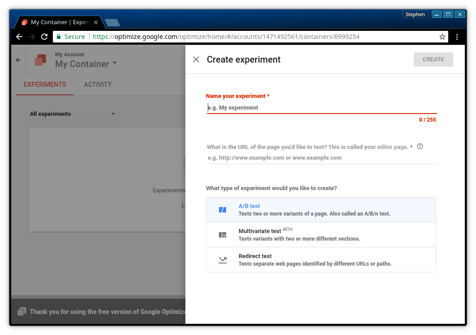476x335 pixels.
Task: Click the experiment type question text
Action: (x=271, y=188)
